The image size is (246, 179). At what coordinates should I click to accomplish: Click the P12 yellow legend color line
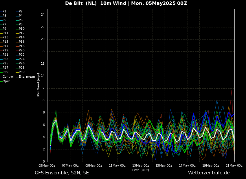click(x=17, y=33)
